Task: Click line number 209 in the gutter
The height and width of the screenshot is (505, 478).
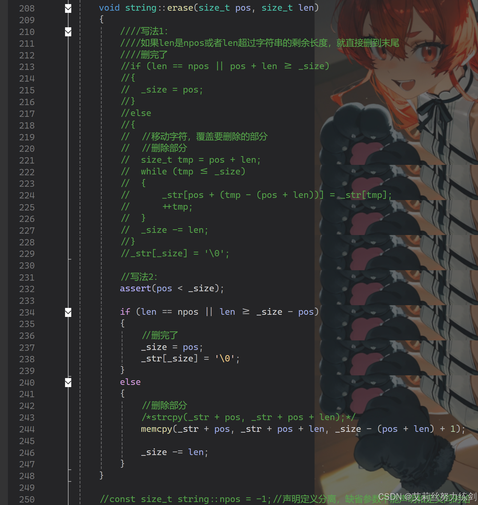Action: pyautogui.click(x=27, y=20)
